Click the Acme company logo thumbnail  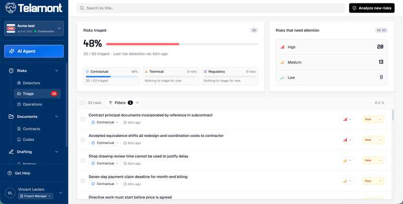pos(11,28)
